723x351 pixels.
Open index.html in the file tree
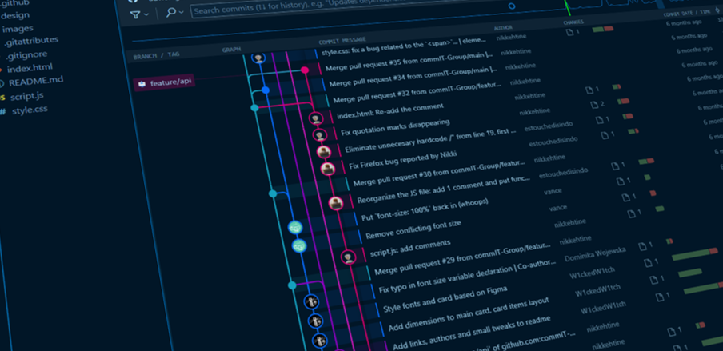pyautogui.click(x=29, y=68)
